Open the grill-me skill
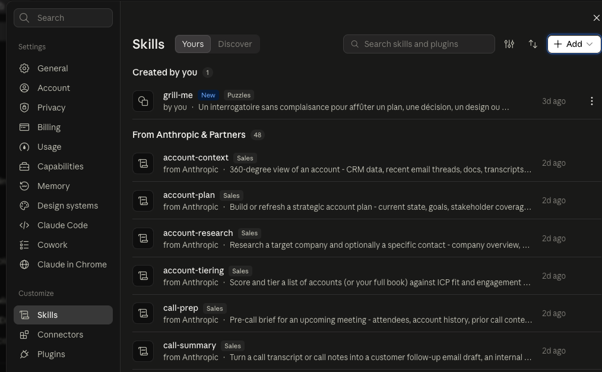Viewport: 602px width, 372px height. click(367, 101)
